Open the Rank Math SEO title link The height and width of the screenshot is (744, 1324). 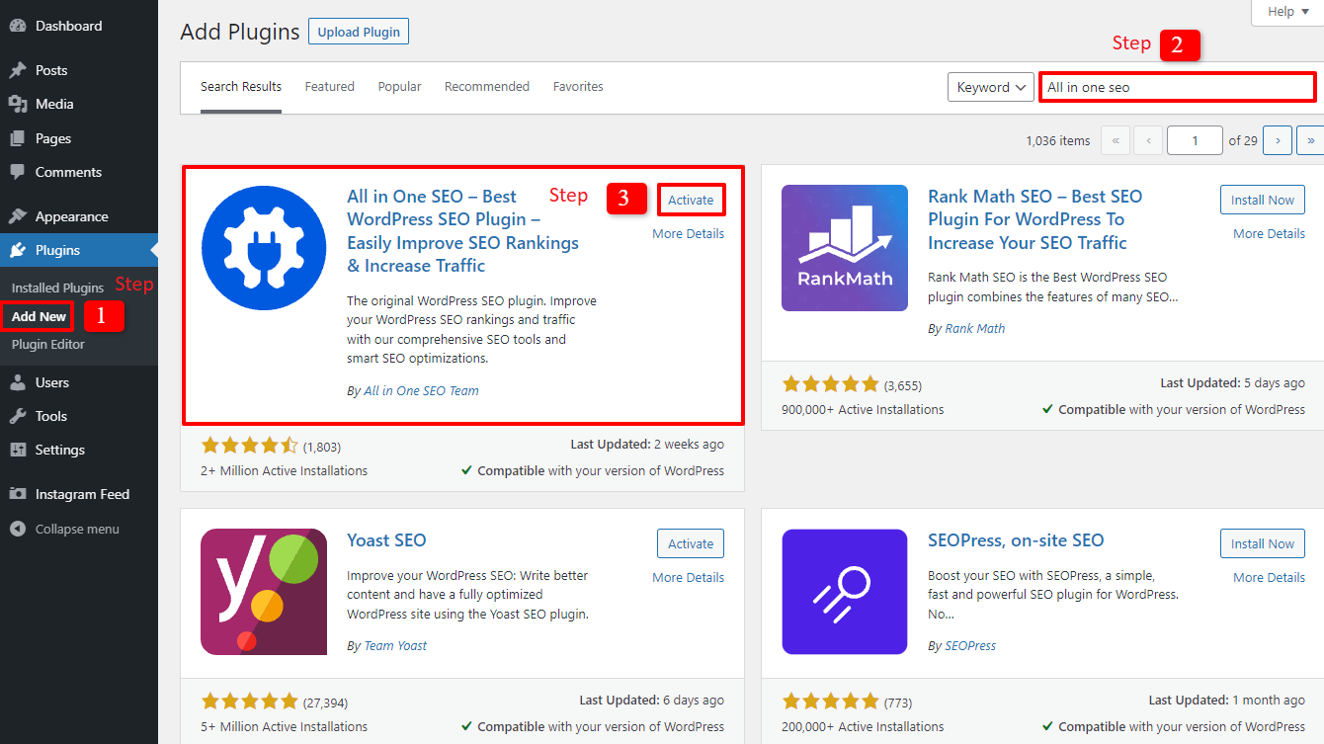click(1034, 219)
